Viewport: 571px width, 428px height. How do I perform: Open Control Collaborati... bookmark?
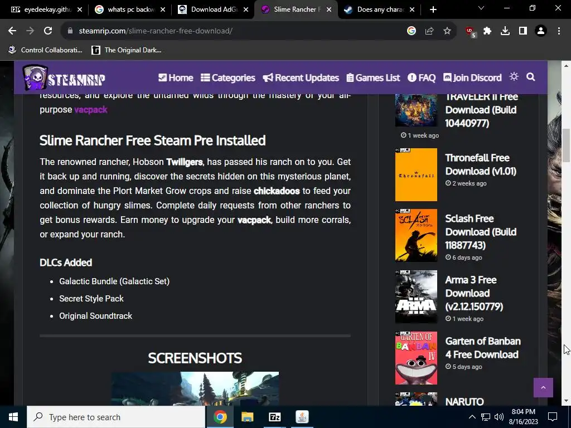[45, 50]
